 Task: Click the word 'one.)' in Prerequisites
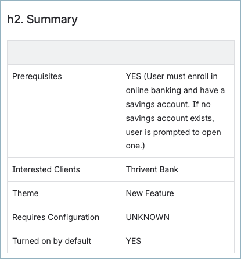coord(135,146)
